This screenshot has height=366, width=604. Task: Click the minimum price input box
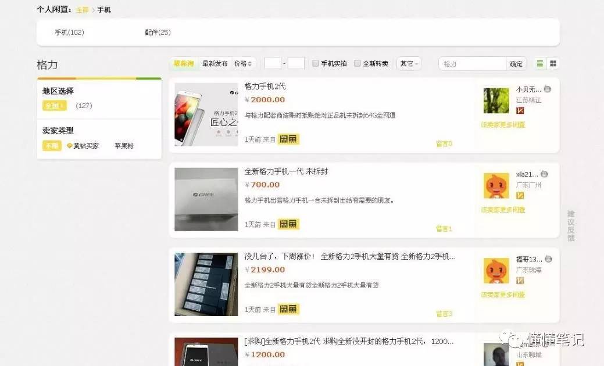(x=273, y=63)
